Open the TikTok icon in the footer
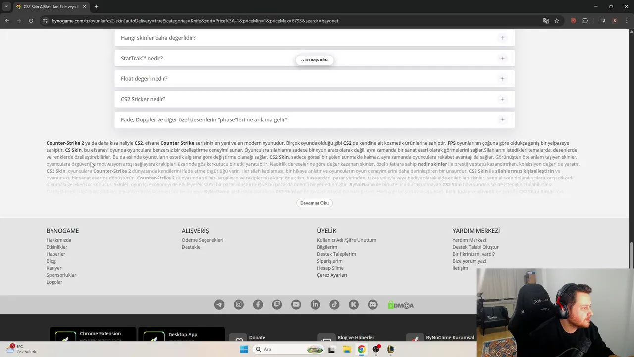 tap(334, 305)
